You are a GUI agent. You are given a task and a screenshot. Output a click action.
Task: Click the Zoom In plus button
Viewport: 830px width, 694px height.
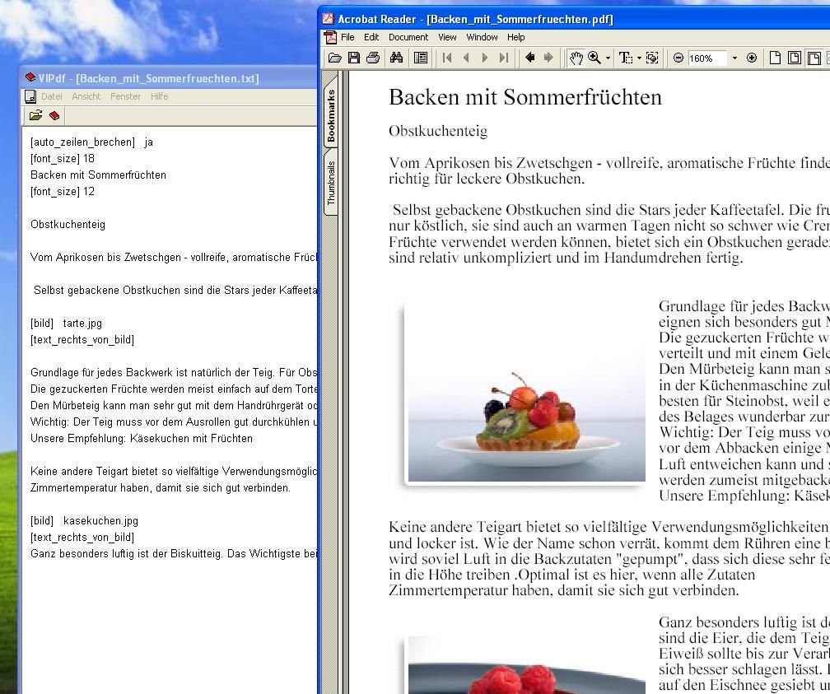point(752,58)
